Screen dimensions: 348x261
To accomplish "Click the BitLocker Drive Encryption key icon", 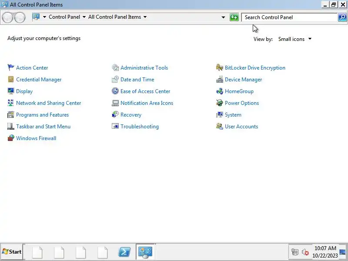I will point(220,67).
